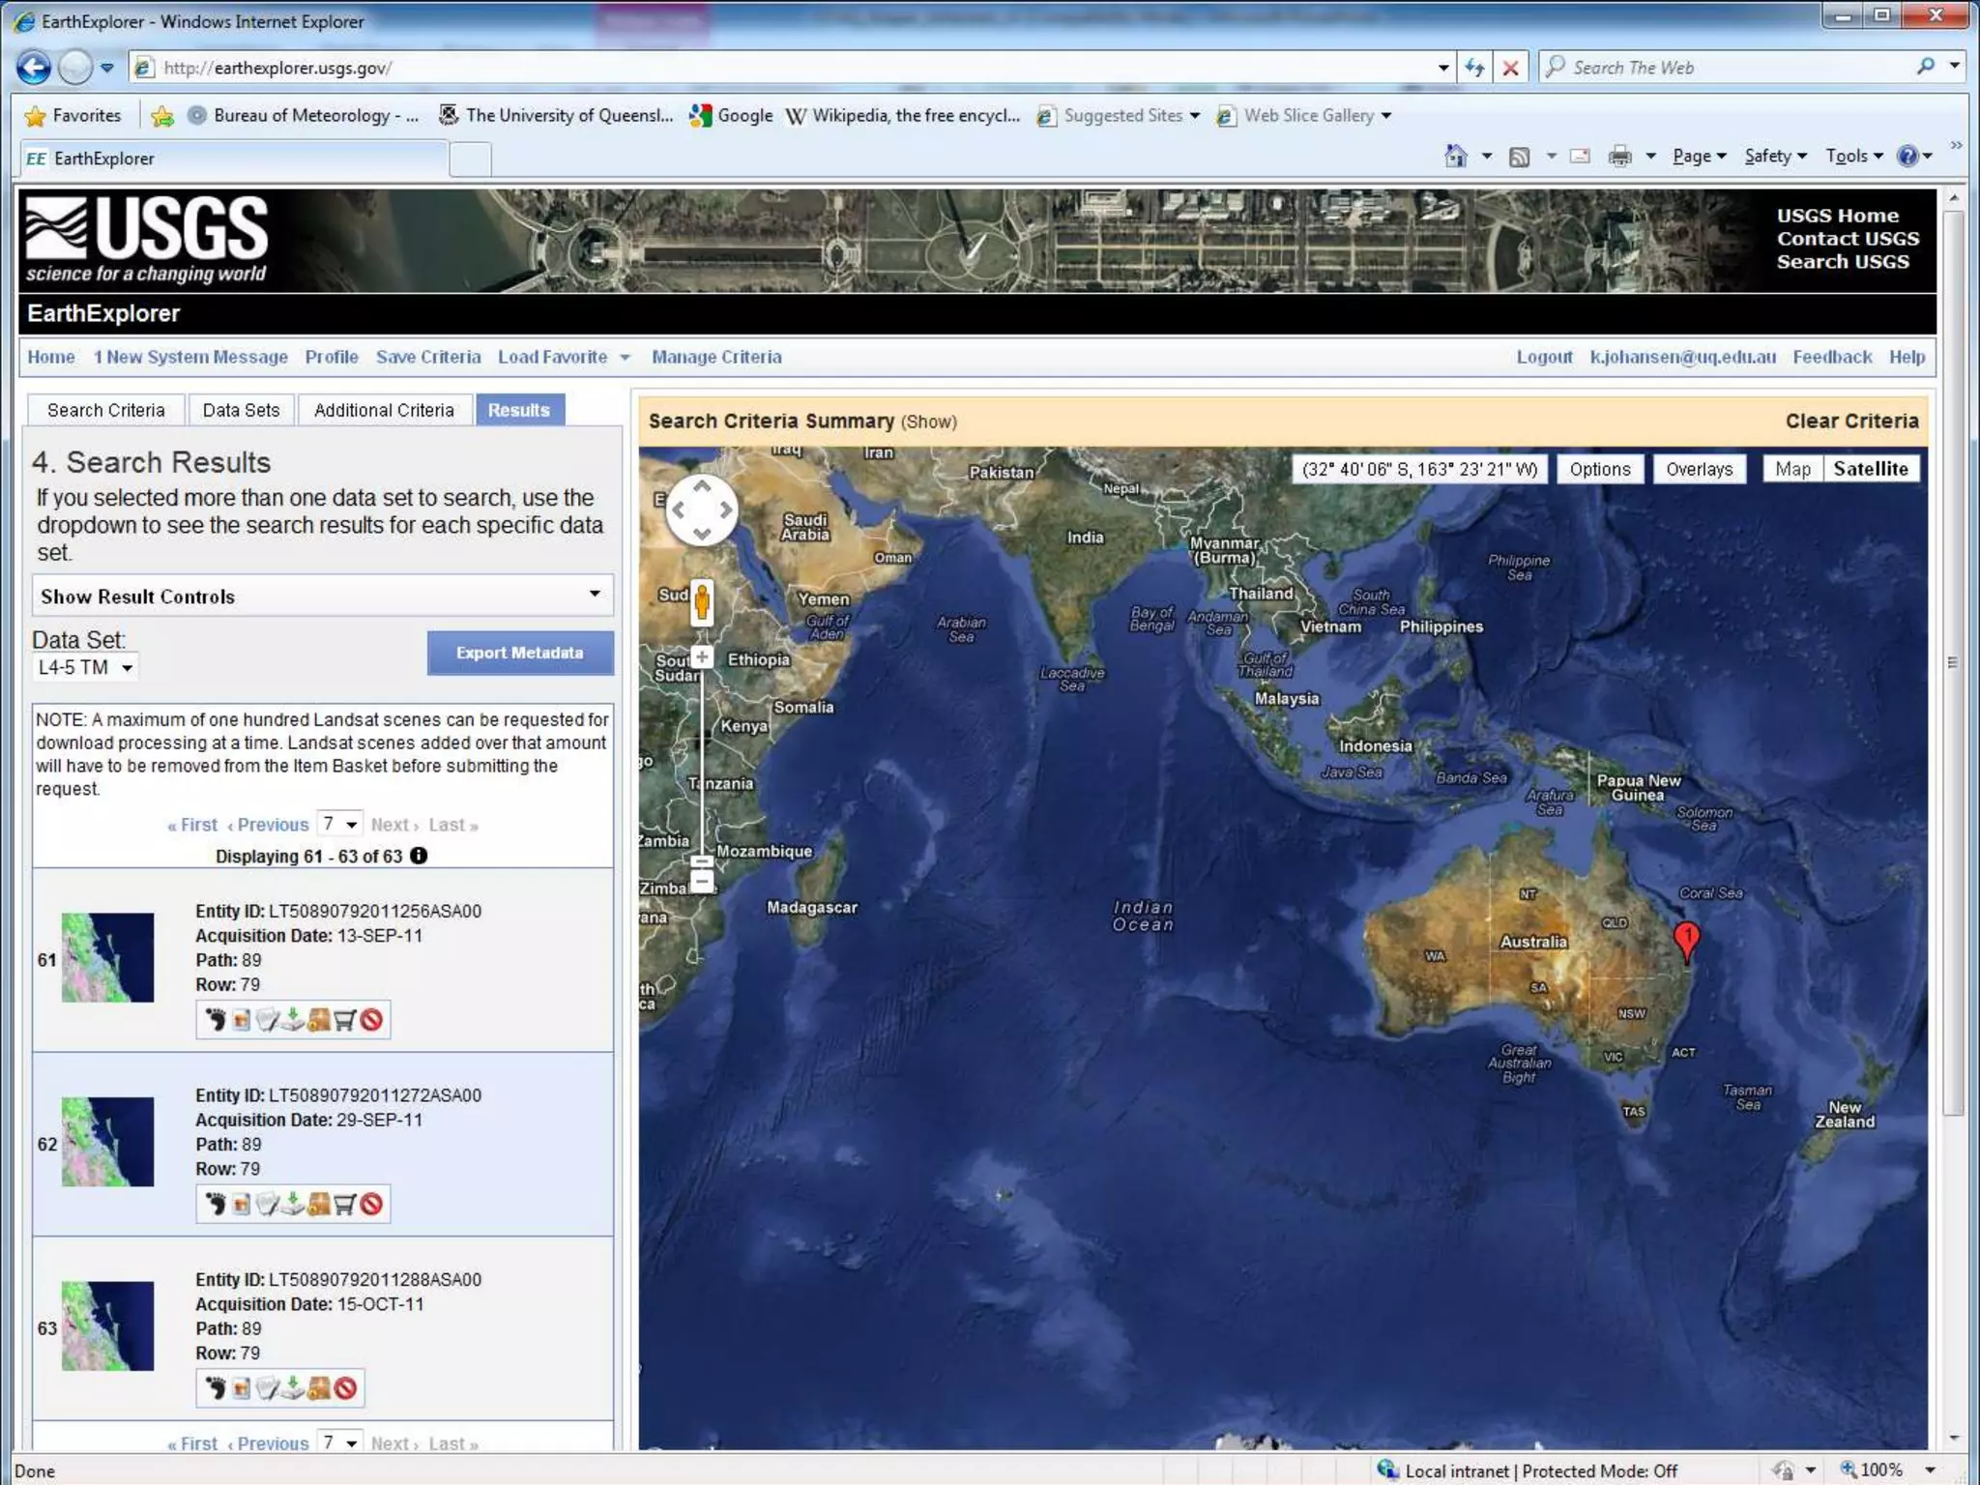Open the Data Sets tab
The image size is (1980, 1485).
click(241, 410)
